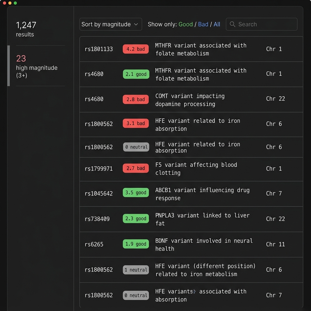Click Chr 7 in the rs1045642 row
311x311 pixels.
[x=274, y=193]
